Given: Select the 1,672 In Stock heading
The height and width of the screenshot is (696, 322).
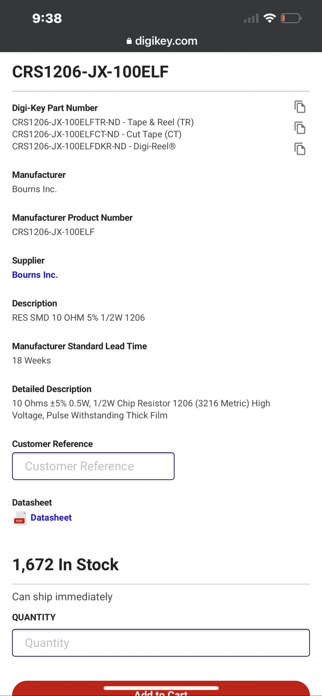Looking at the screenshot, I should tap(65, 564).
